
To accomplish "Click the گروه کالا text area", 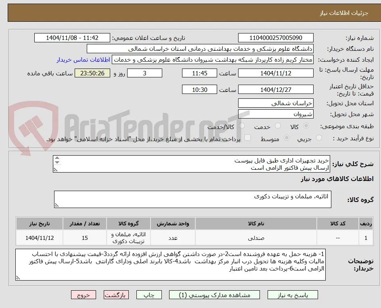I will (x=193, y=199).
